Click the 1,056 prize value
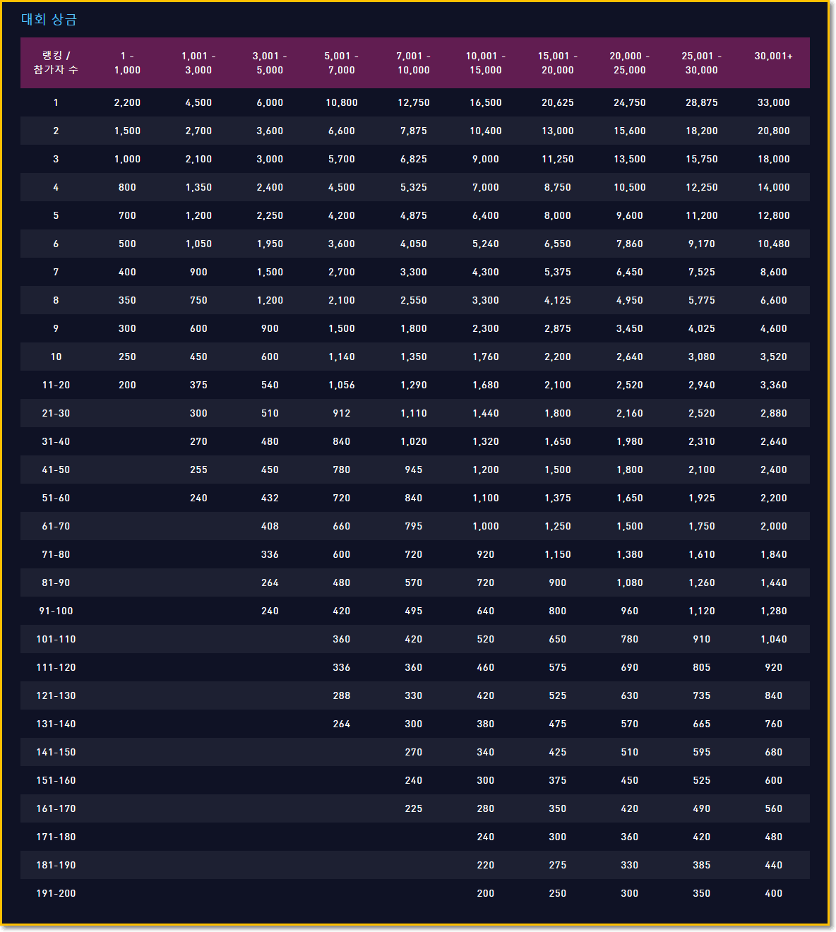Image resolution: width=836 pixels, height=932 pixels. pos(341,386)
